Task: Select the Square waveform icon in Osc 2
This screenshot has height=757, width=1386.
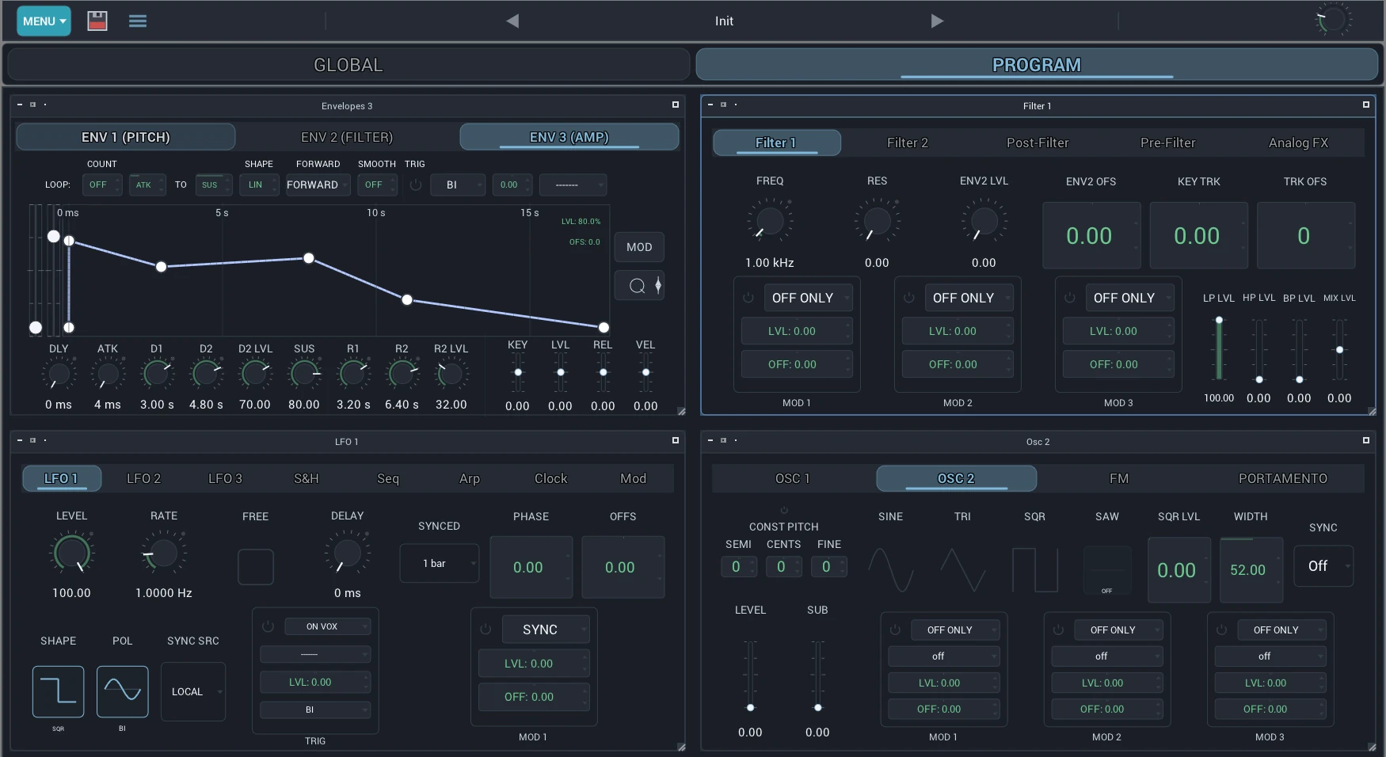Action: (1034, 569)
